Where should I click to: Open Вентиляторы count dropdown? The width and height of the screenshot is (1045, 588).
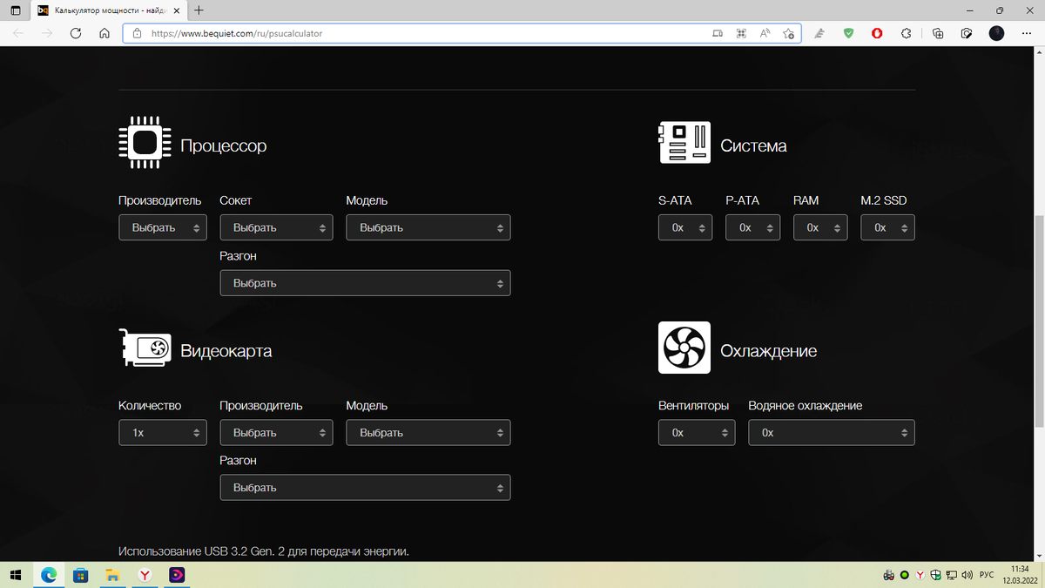[697, 433]
